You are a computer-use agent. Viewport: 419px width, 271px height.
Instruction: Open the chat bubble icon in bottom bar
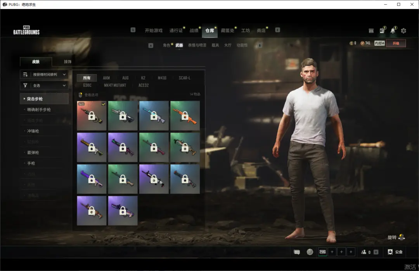coord(297,252)
